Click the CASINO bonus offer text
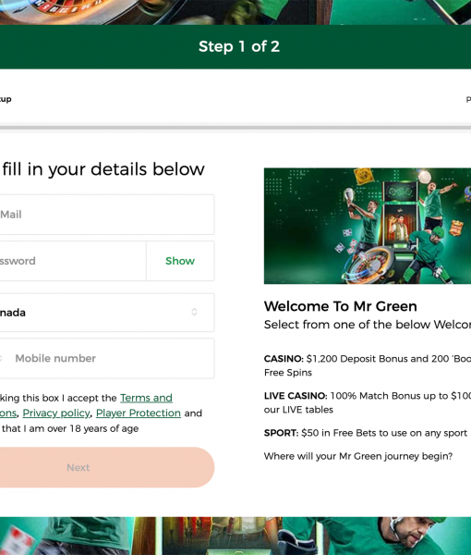471x555 pixels. click(368, 365)
